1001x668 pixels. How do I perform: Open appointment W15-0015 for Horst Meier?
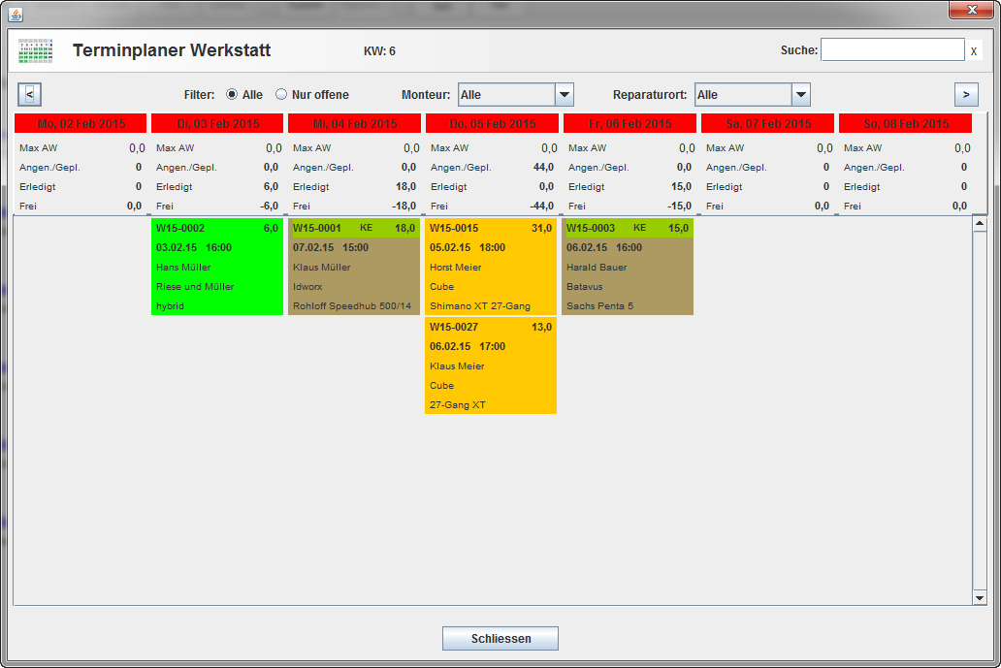[490, 267]
